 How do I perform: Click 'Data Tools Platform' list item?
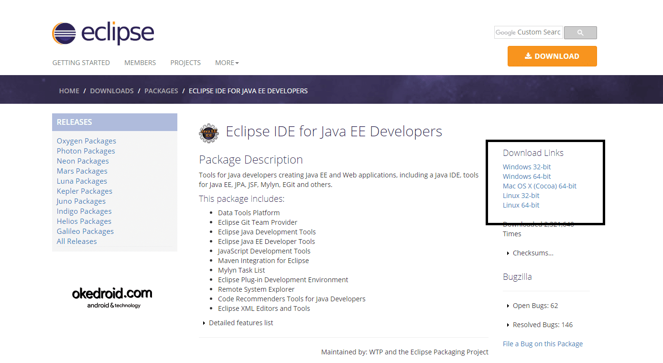[x=249, y=213]
